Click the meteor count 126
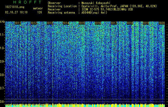The image size is (168, 107). [x=40, y=12]
